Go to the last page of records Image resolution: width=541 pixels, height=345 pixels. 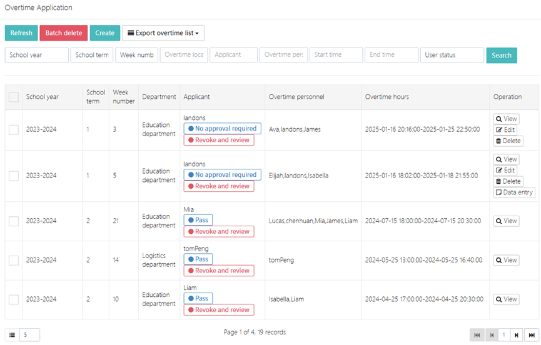click(531, 335)
